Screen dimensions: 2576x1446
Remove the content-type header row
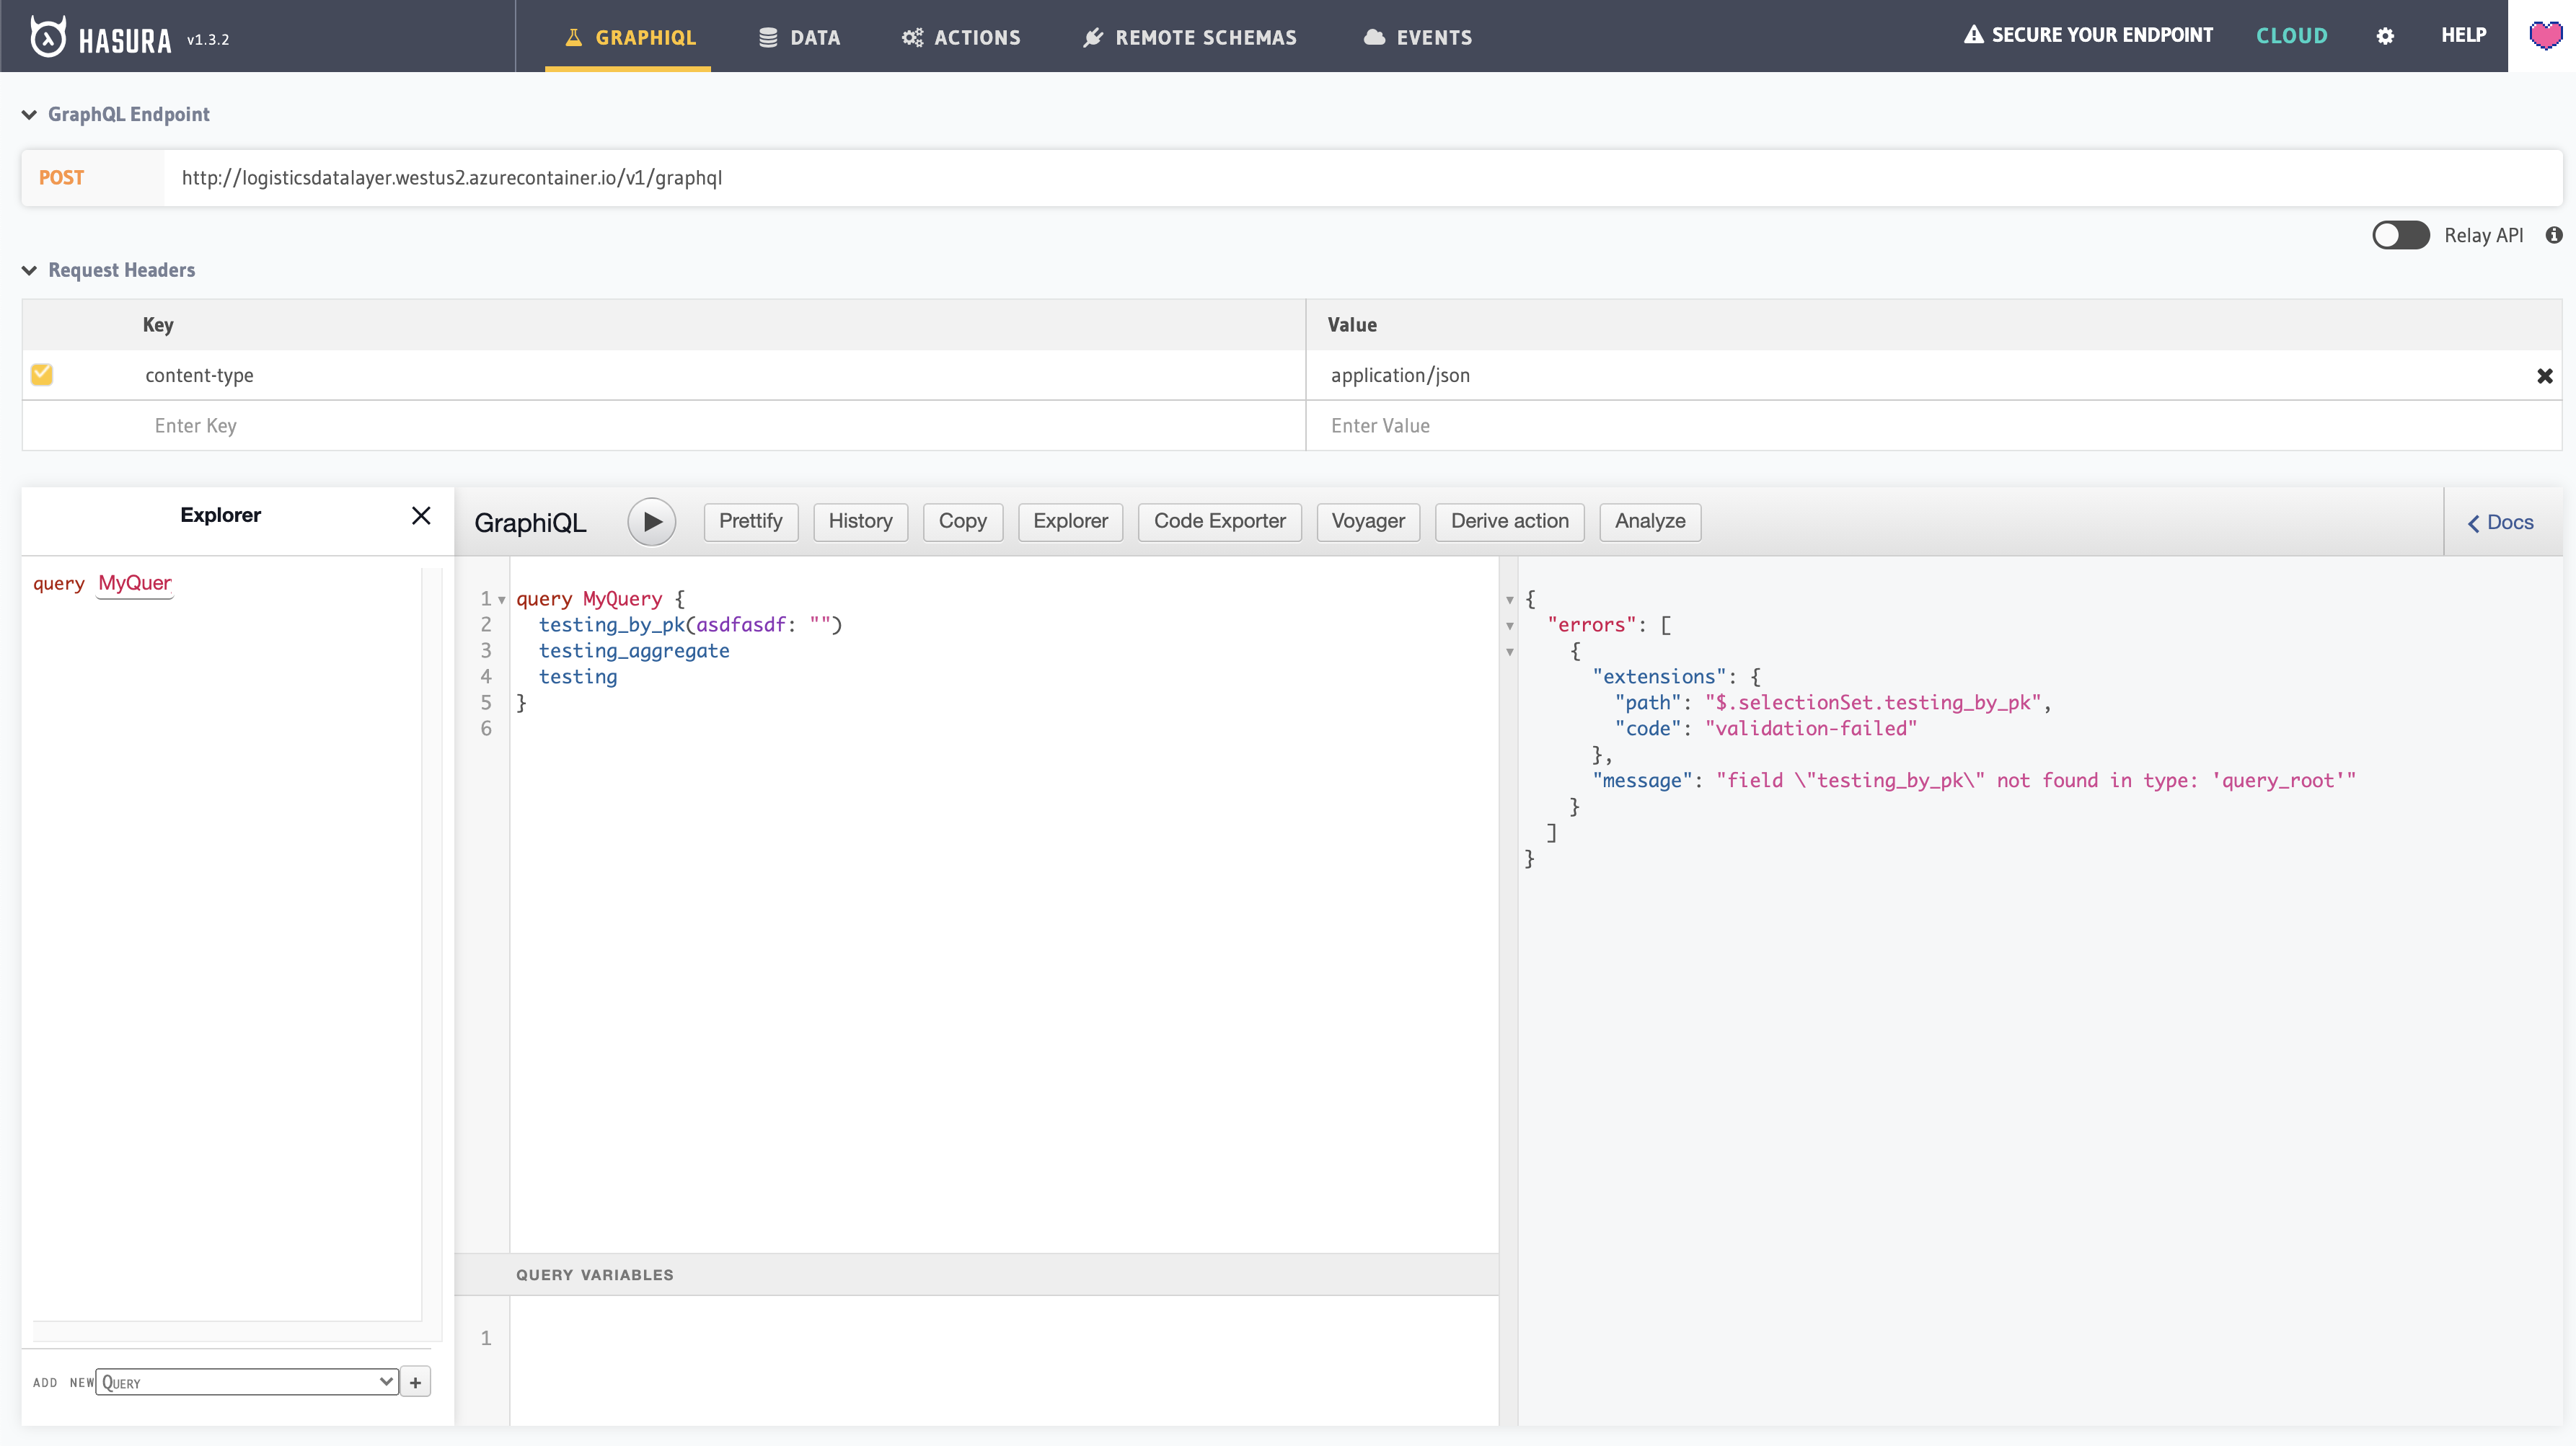point(2544,376)
